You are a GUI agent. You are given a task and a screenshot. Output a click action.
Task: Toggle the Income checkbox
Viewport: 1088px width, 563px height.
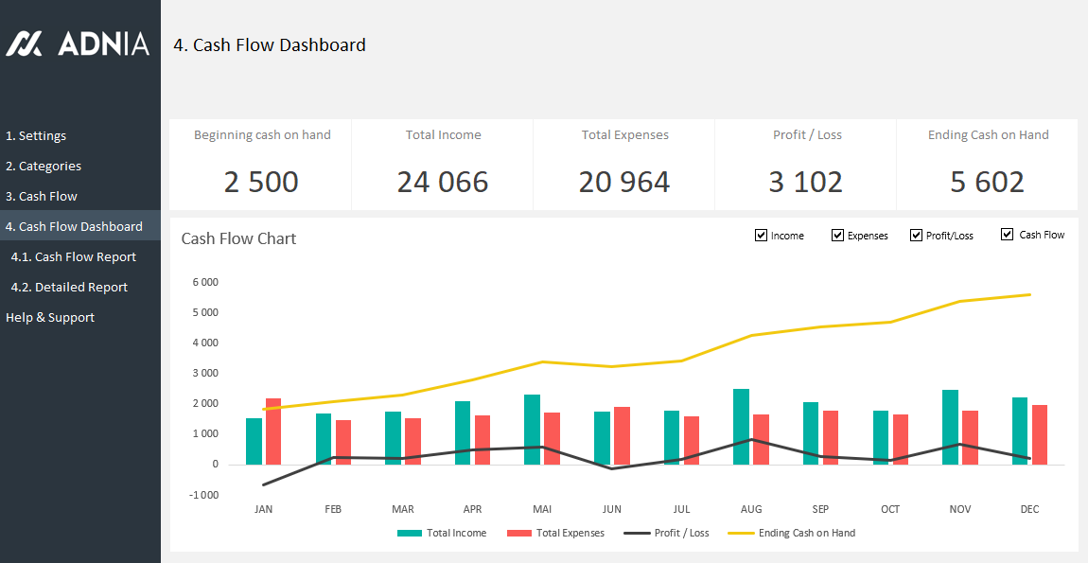click(x=761, y=236)
